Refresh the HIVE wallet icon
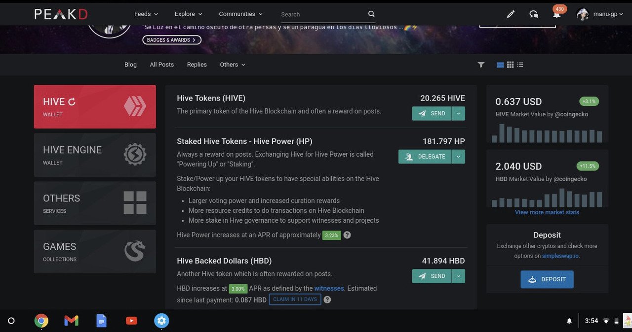This screenshot has height=332, width=632. (x=72, y=102)
